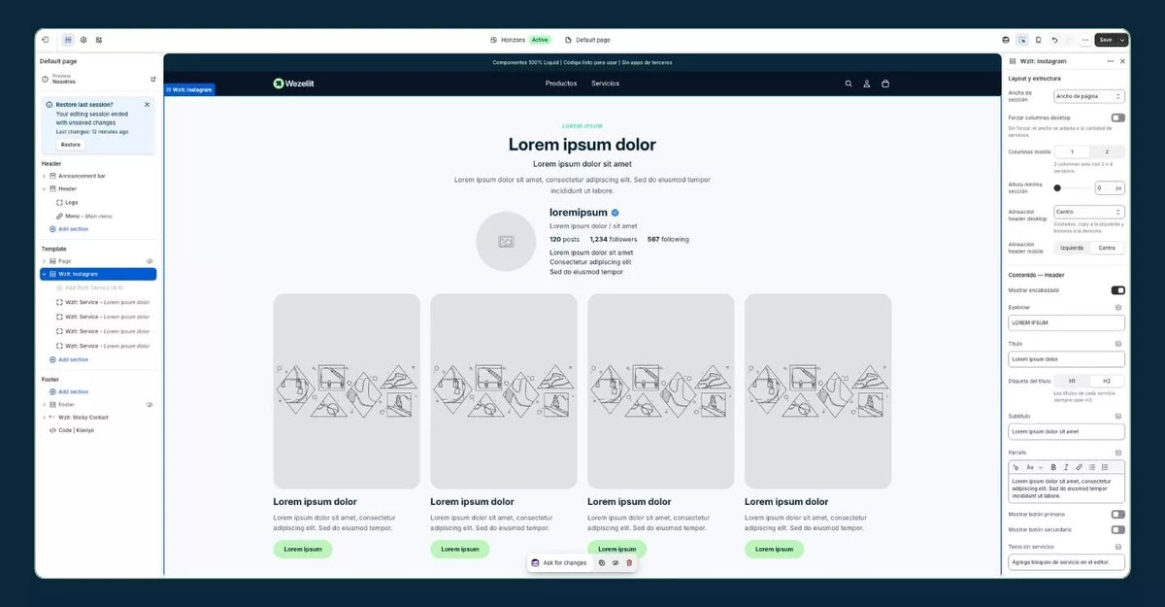Set mobile header alignment to Centro
1165x607 pixels.
[1107, 248]
